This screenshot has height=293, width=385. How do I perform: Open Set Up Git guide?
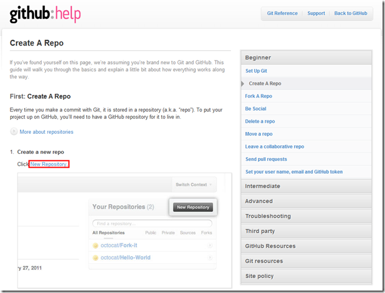(x=256, y=71)
